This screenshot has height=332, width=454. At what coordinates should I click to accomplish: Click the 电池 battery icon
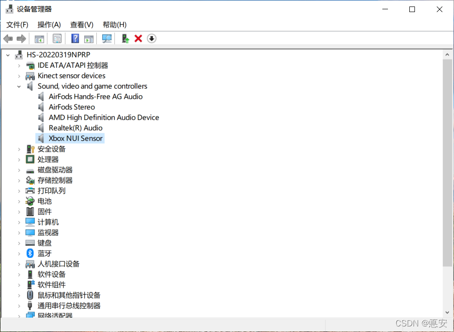30,201
